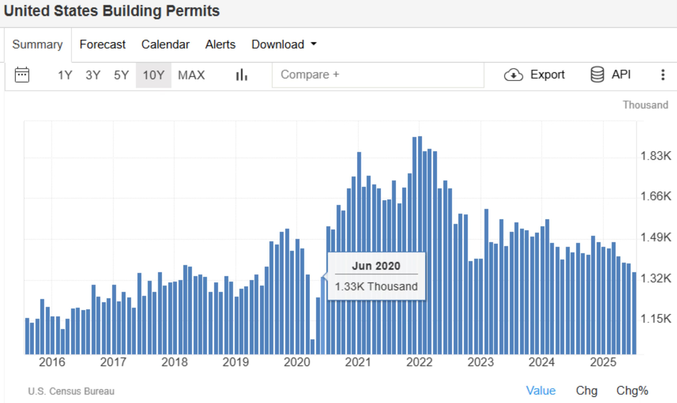Click the bar chart type icon
The width and height of the screenshot is (677, 403).
coord(241,75)
